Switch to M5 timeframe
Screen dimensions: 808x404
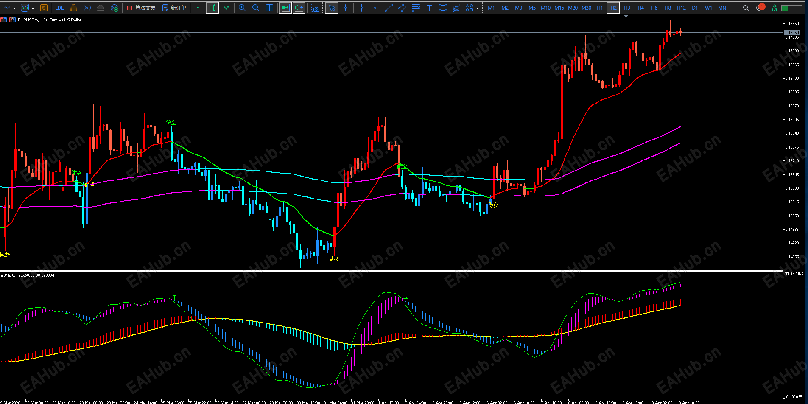[532, 8]
